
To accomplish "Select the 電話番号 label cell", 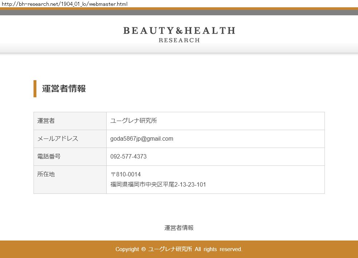I will tap(70, 157).
